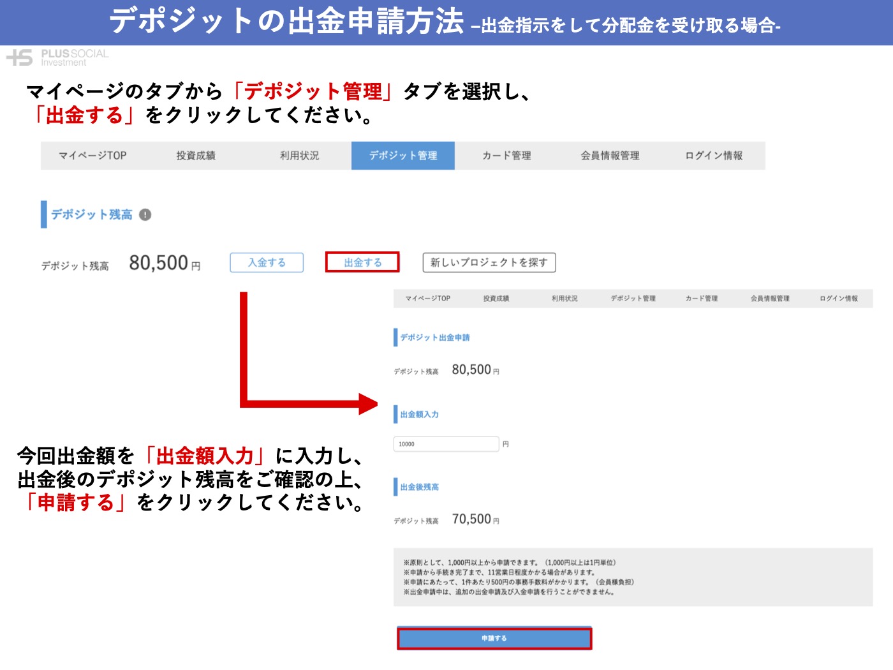Screen dimensions: 893x670
Task: Click note about 1,000円 minimum application
Action: pyautogui.click(x=510, y=563)
